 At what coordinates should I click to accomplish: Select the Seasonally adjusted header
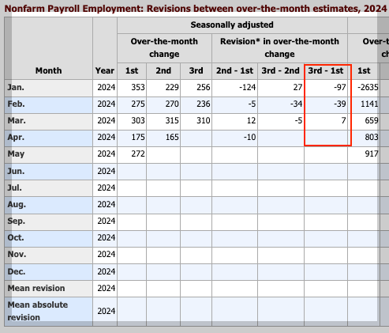(x=232, y=25)
